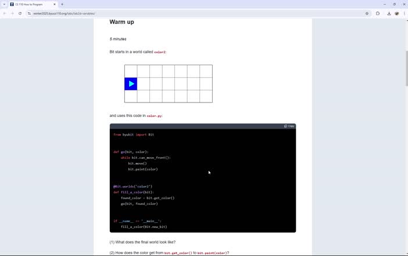
Task: Reload the page with the refresh icon
Action: pyautogui.click(x=20, y=13)
